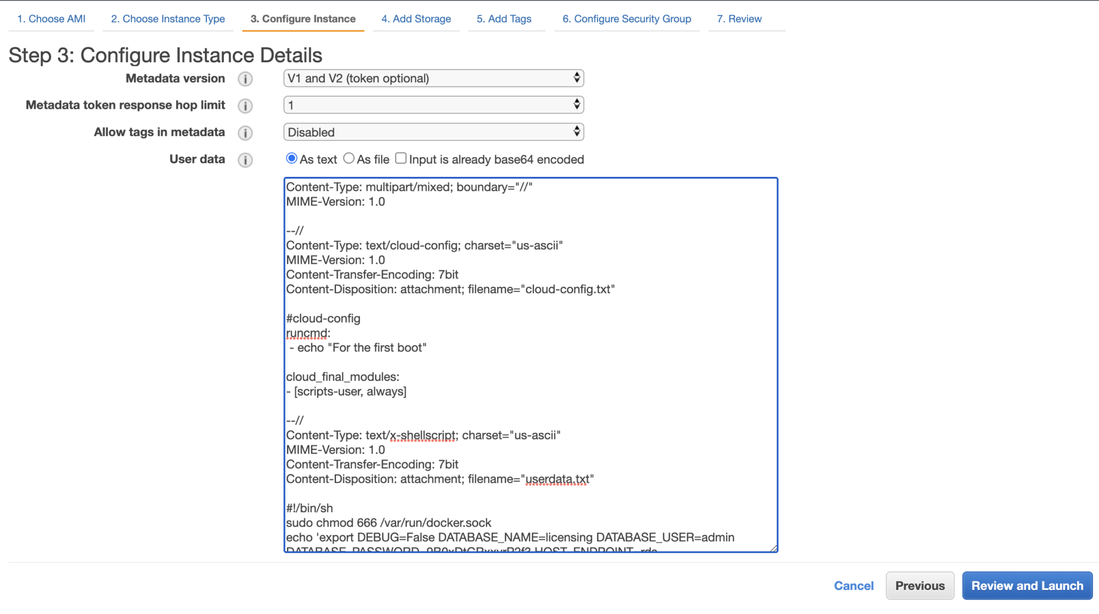Click the Previous button
This screenshot has height=614, width=1099.
(920, 586)
